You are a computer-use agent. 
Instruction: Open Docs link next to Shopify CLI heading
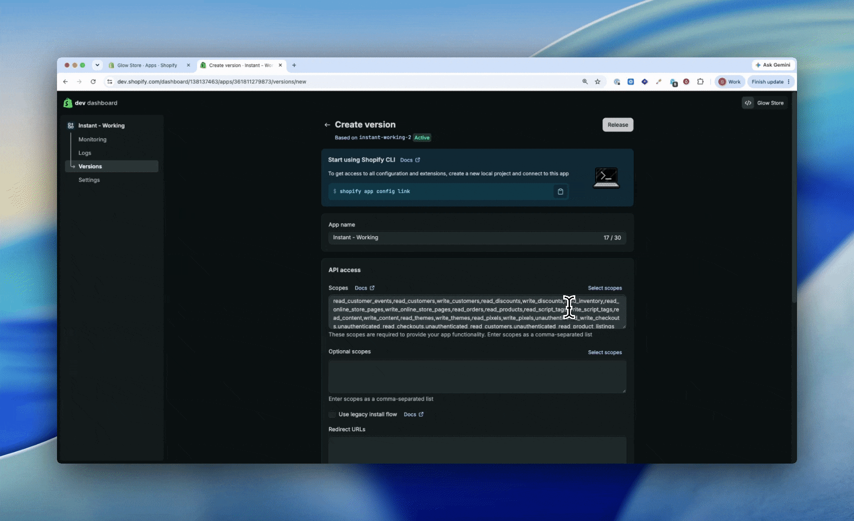tap(410, 160)
